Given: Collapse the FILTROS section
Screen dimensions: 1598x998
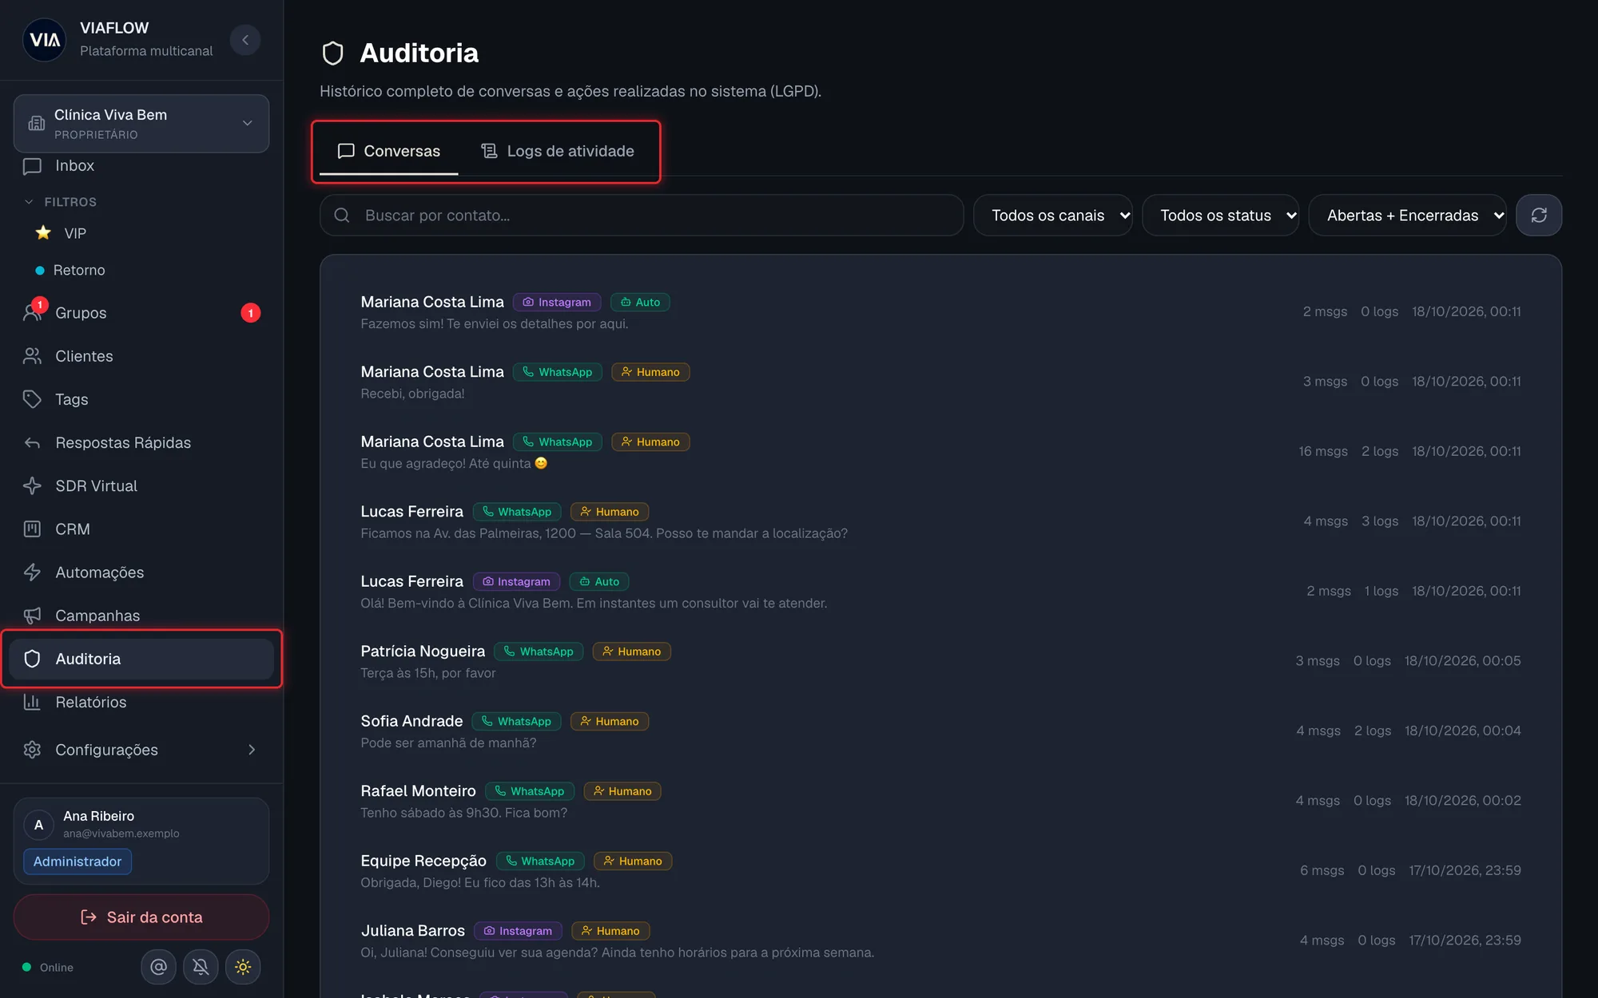Looking at the screenshot, I should (x=61, y=202).
